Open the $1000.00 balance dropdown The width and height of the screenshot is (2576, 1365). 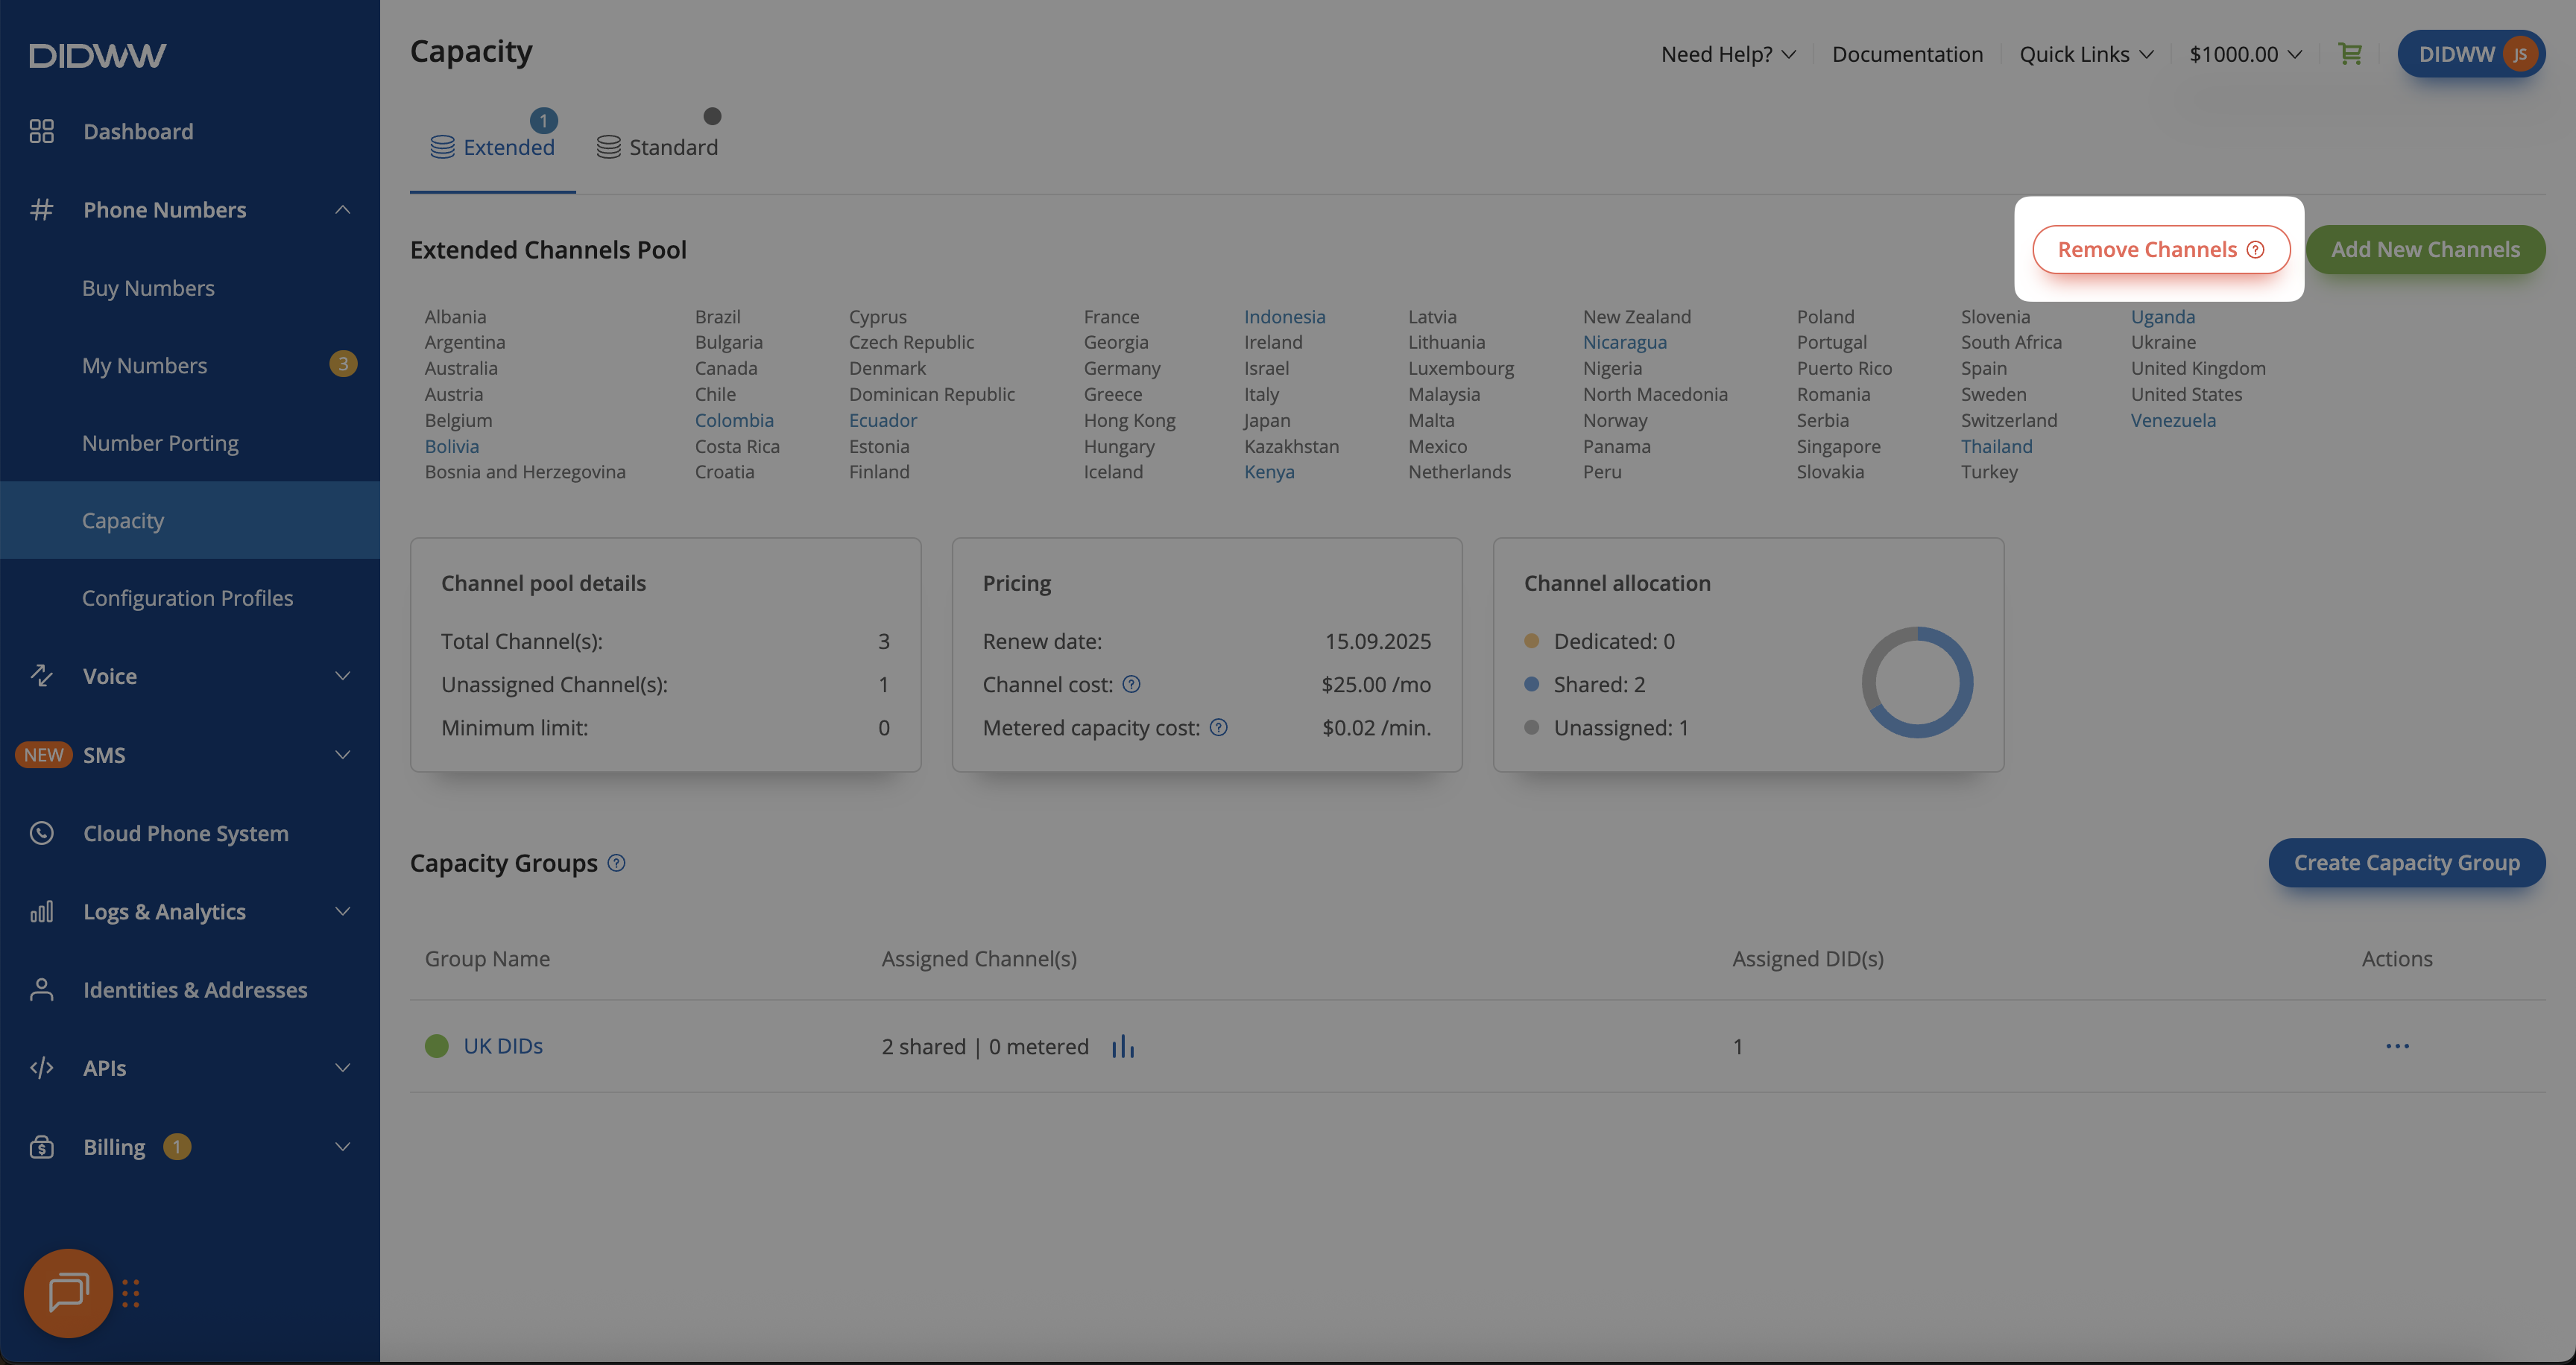pyautogui.click(x=2245, y=54)
